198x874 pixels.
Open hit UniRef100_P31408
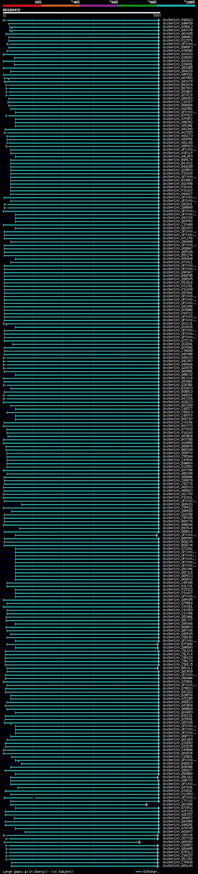click(178, 289)
